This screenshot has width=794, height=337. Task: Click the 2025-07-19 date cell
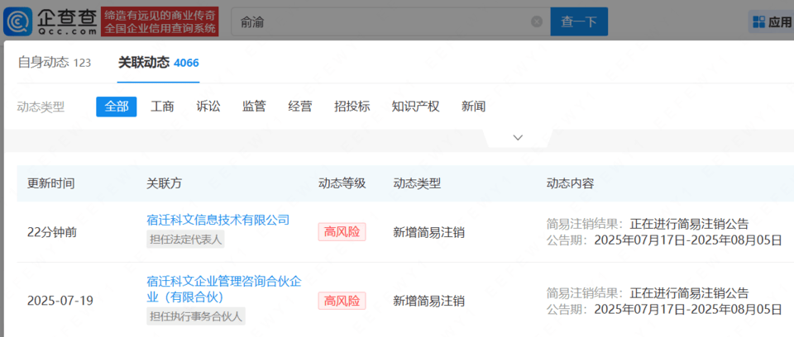pyautogui.click(x=60, y=301)
